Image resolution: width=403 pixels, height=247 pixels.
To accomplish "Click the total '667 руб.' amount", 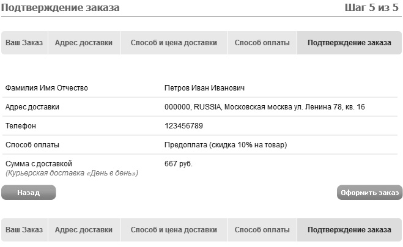I will tap(179, 164).
